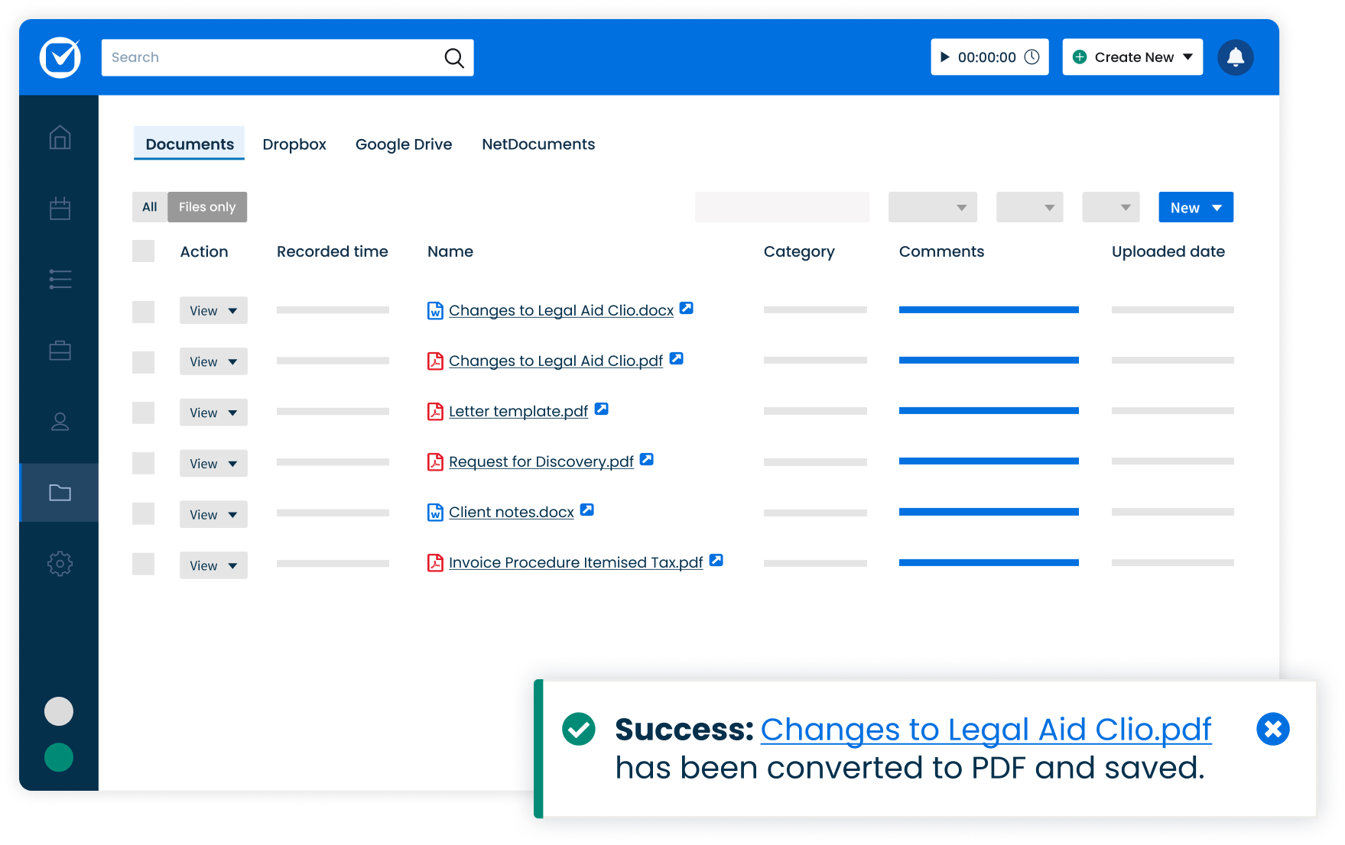
Task: Open the Changes to Legal Aid Clio.pdf link
Action: point(556,360)
